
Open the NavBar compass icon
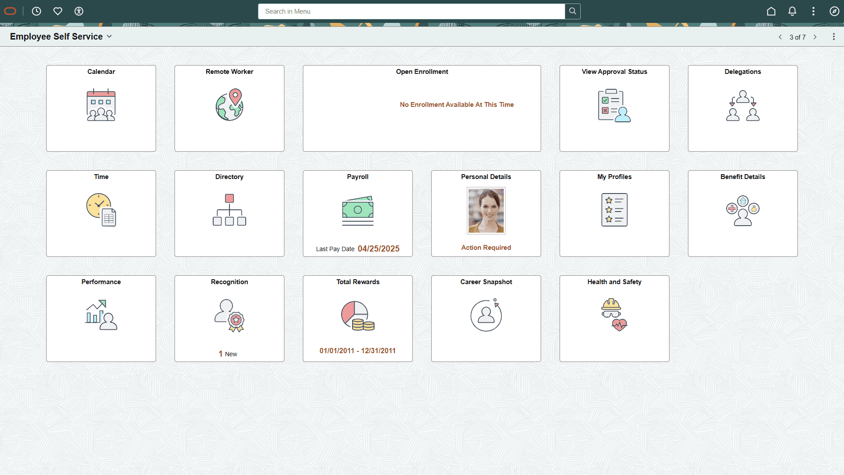(x=835, y=11)
